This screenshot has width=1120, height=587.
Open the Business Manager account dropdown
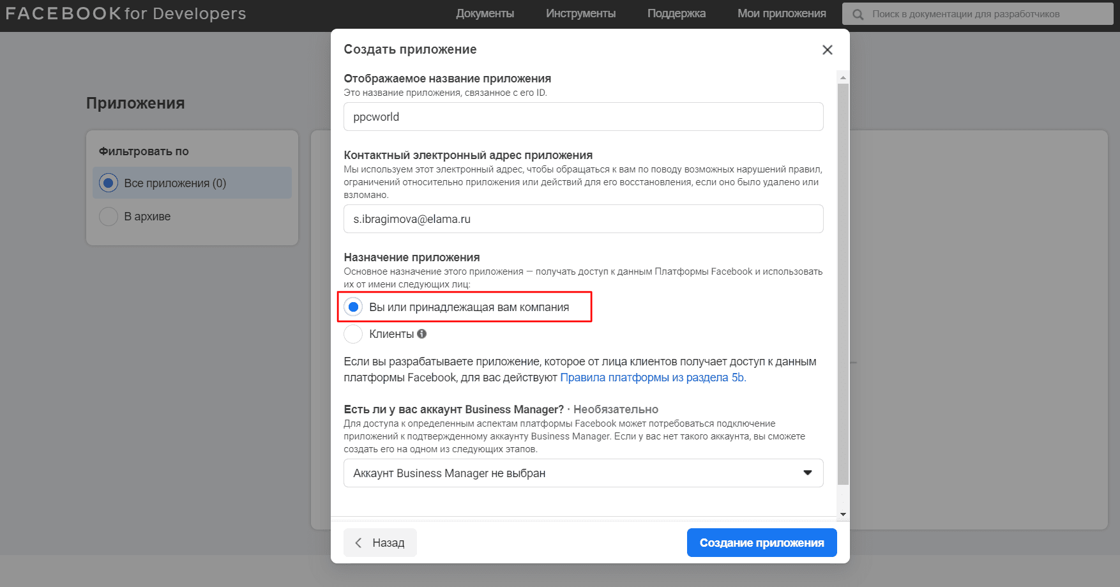click(x=583, y=473)
